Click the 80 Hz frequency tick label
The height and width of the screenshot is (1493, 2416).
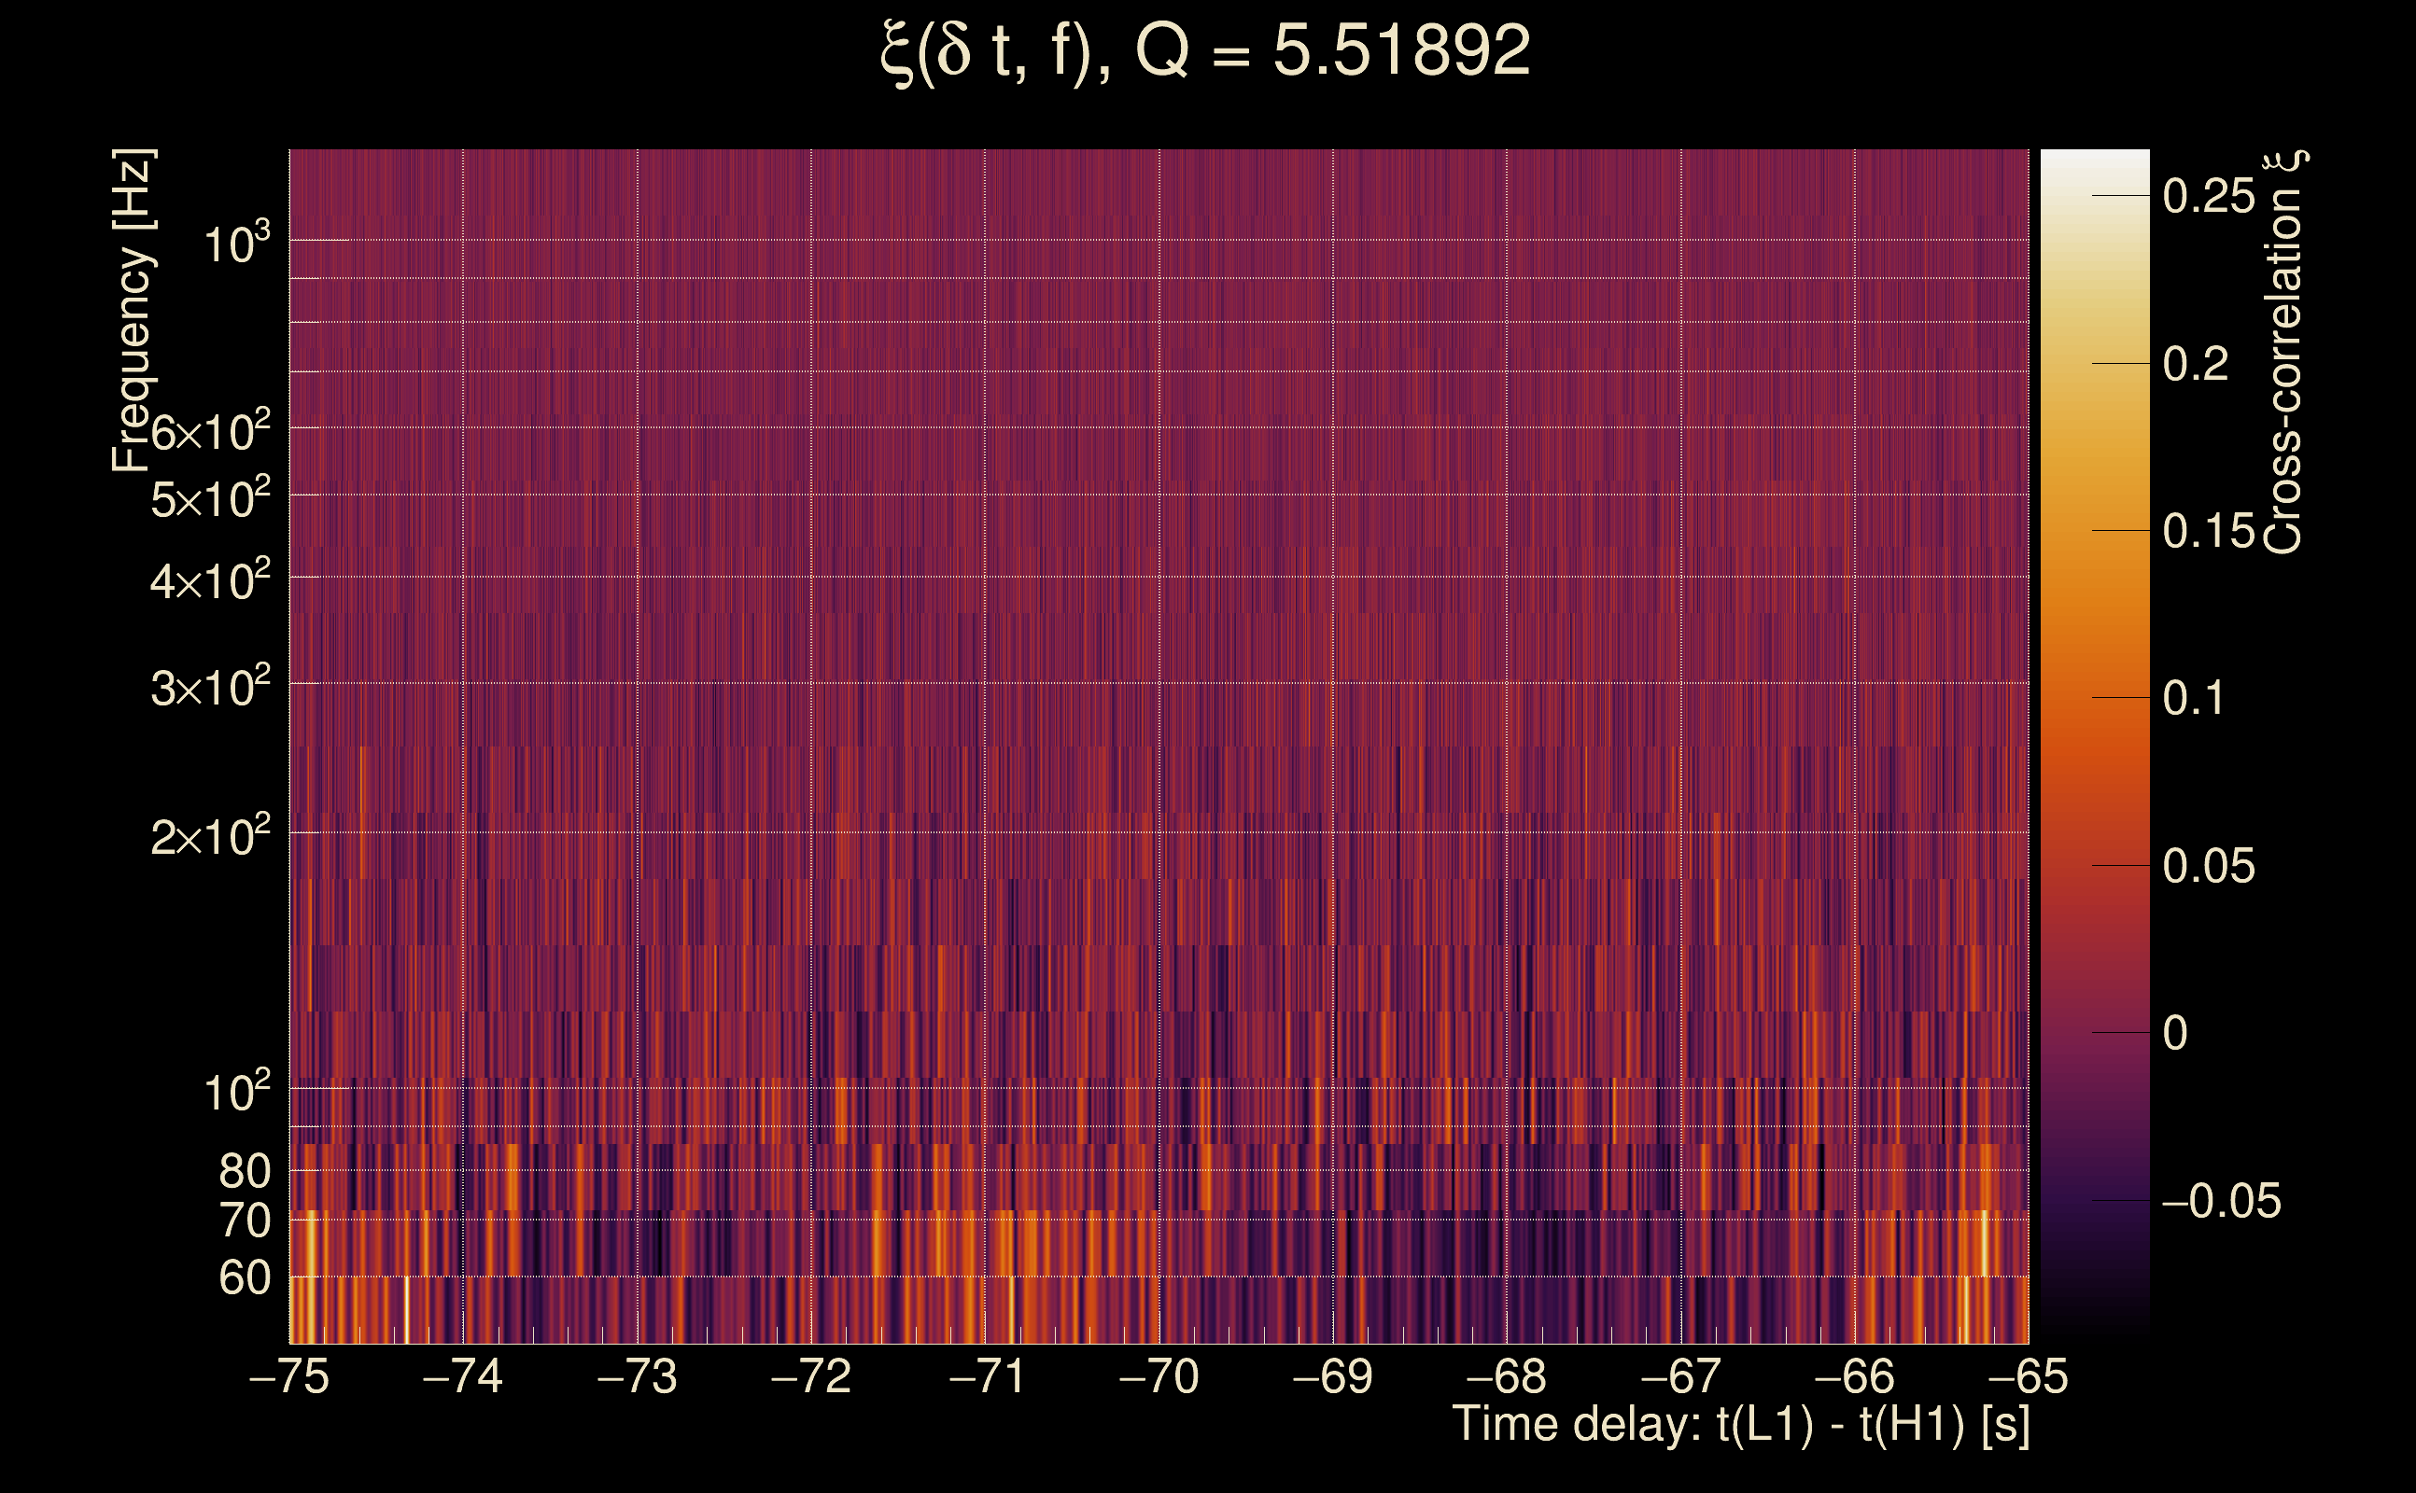244,1171
